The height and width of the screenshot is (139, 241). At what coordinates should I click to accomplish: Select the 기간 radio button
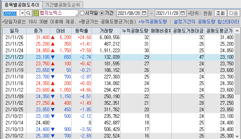click(x=102, y=13)
